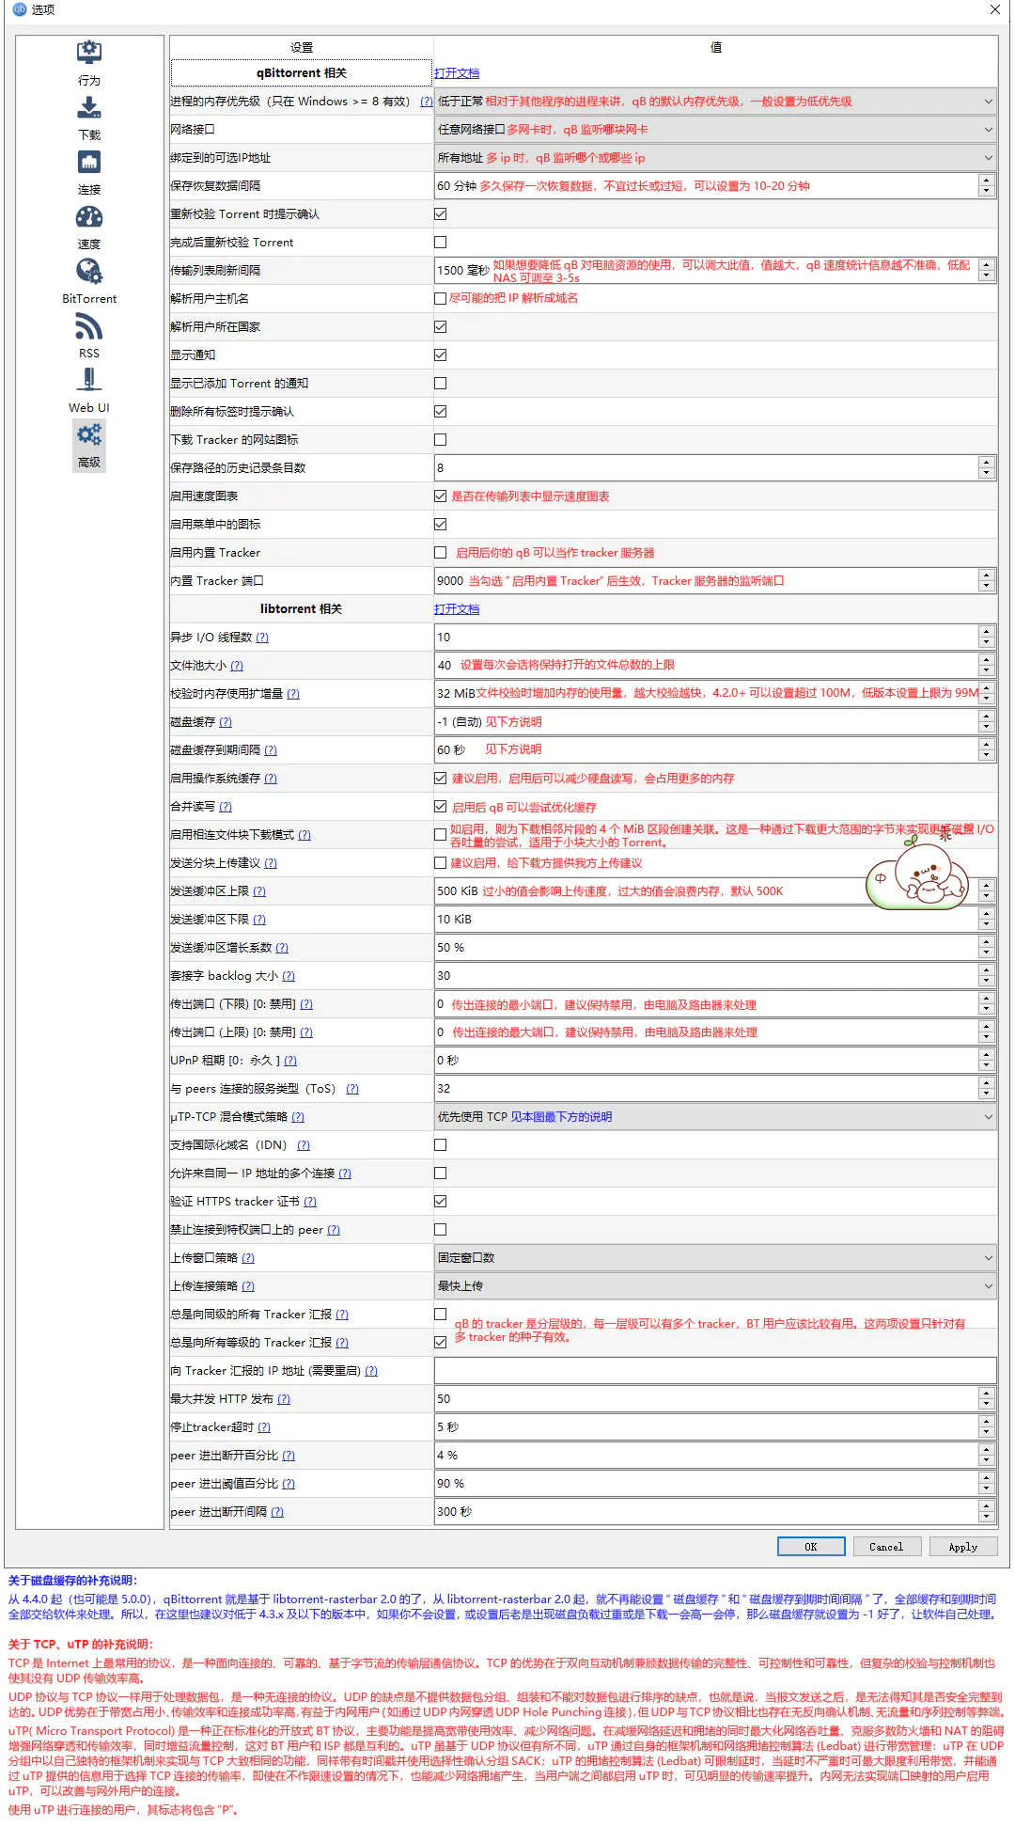Click 设置 column header

click(302, 47)
